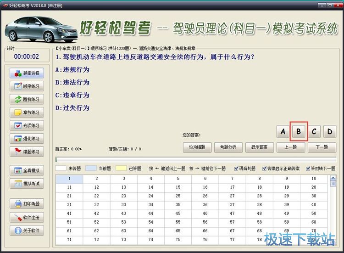Toggle the 答错显示正确答案 checkbox
The height and width of the screenshot is (253, 344).
[x=269, y=169]
